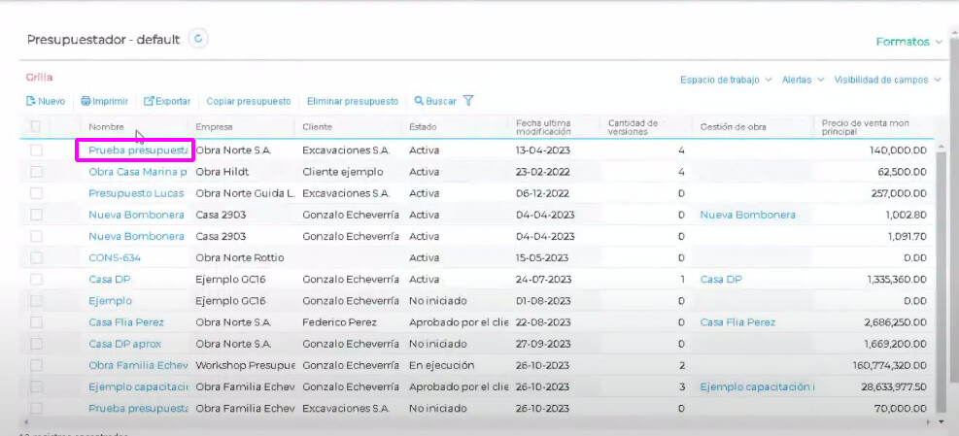This screenshot has width=959, height=436.
Task: Open the Casa DP link in the Nombre column
Action: tap(110, 280)
